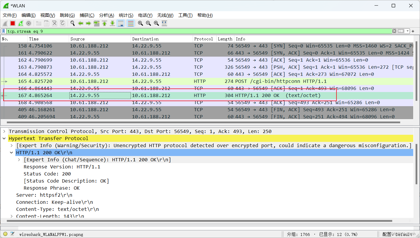
Task: Stop the running packet capture
Action: pos(13,23)
